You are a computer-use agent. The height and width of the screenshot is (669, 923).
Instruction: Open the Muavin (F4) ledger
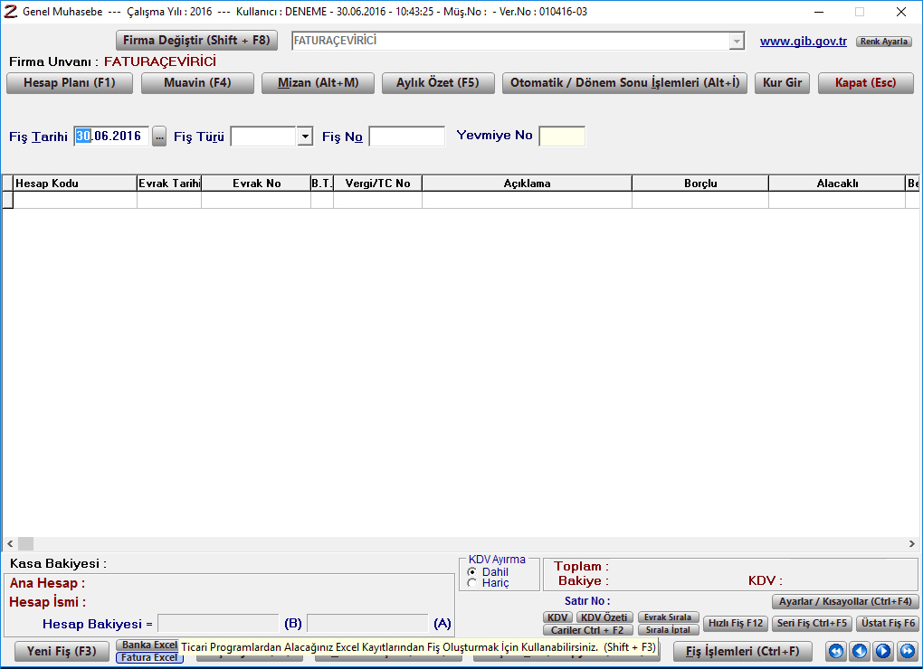[x=197, y=83]
